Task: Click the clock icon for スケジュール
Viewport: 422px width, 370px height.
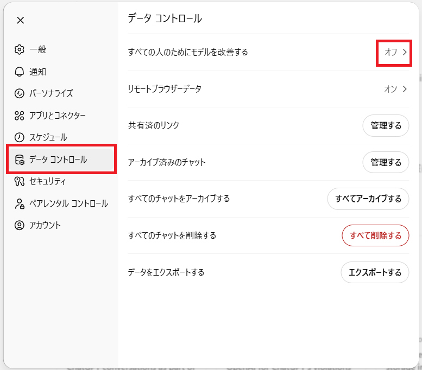Action: pos(20,137)
